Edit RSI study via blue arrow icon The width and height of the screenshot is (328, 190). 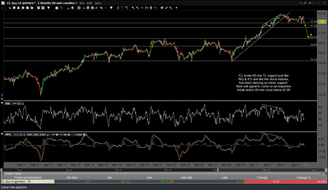(23, 104)
